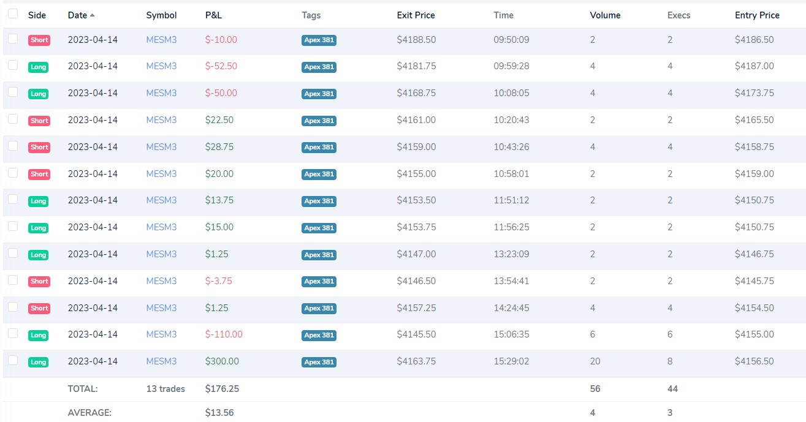Click the $300.00 P&L value
806x422 pixels.
point(222,361)
